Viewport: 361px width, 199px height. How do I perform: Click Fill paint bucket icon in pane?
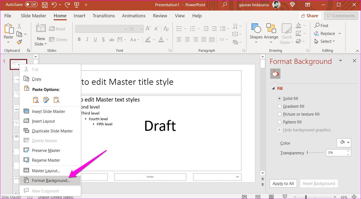click(275, 74)
